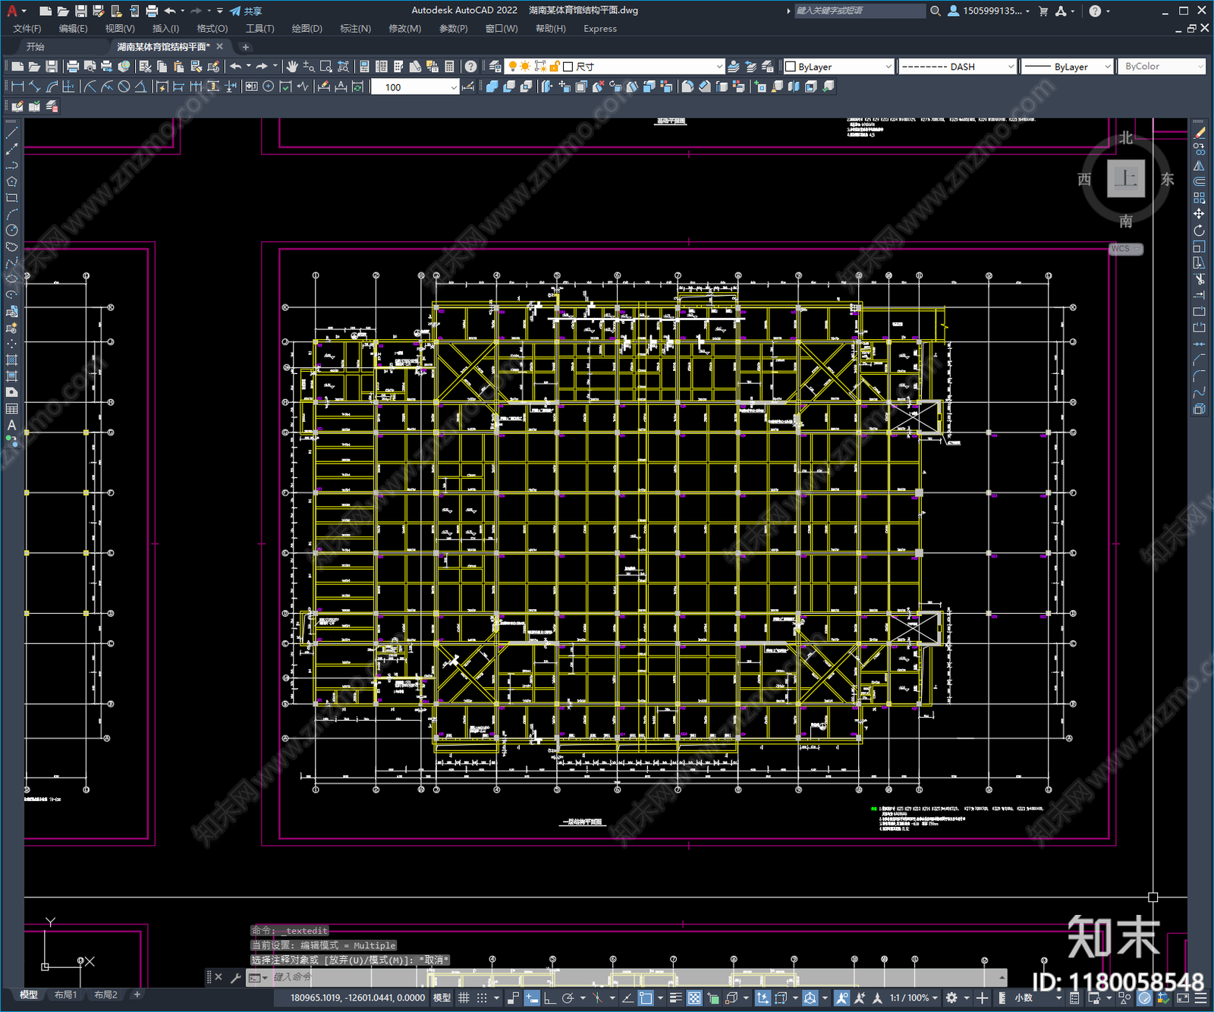Select the Aligned dimension tool

pos(35,86)
